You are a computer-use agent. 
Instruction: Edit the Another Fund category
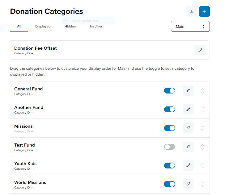click(188, 109)
